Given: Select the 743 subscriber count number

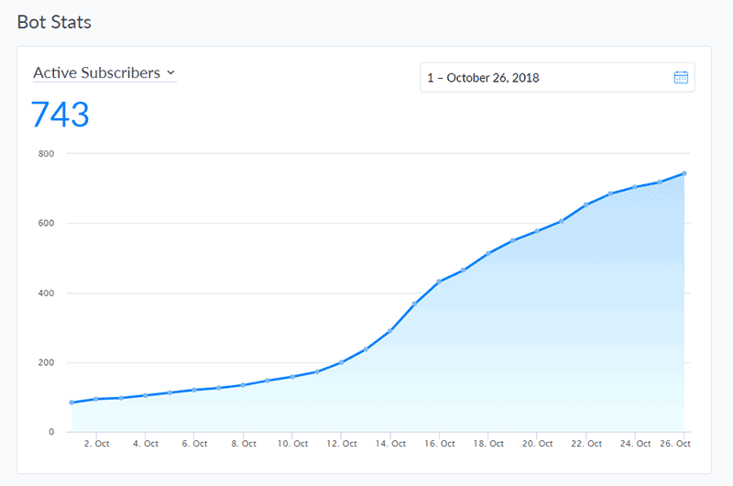Looking at the screenshot, I should coord(60,115).
